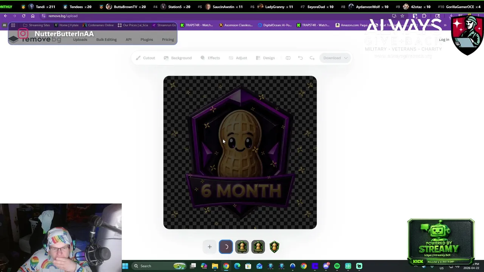Open the Streaming Sites bookmark folder
This screenshot has height=272, width=484.
click(x=36, y=25)
